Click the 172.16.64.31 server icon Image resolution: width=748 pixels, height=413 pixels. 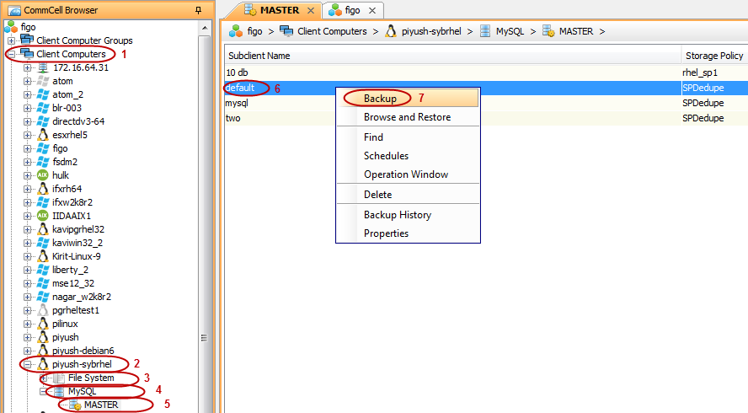43,67
